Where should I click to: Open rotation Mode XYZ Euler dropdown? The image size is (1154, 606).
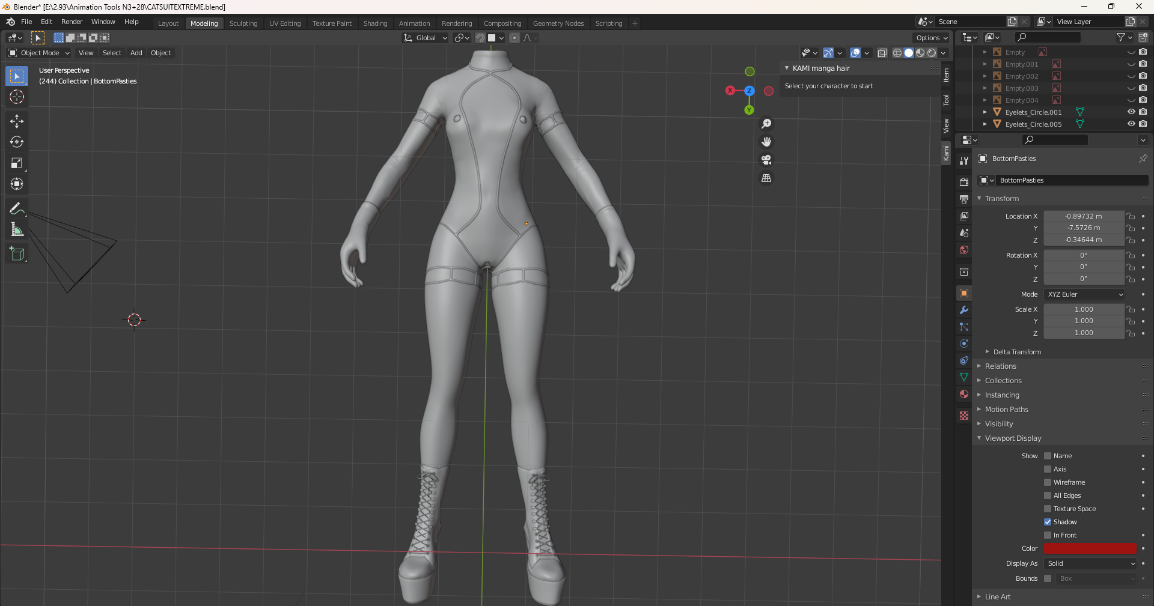point(1084,294)
